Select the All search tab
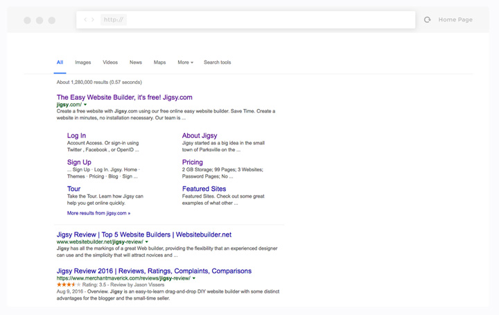Image resolution: width=499 pixels, height=315 pixels. [x=60, y=62]
